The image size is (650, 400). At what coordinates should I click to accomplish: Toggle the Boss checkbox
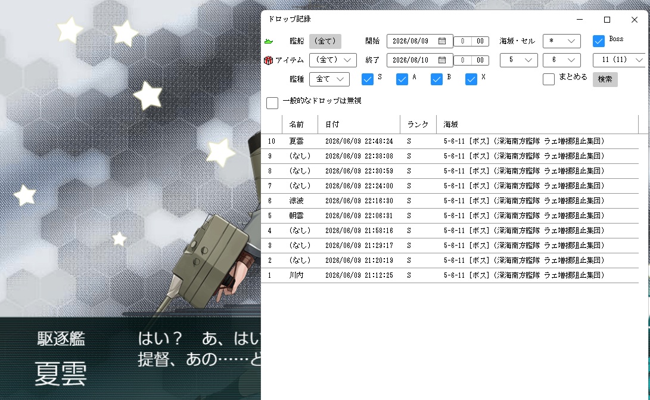[x=599, y=41]
